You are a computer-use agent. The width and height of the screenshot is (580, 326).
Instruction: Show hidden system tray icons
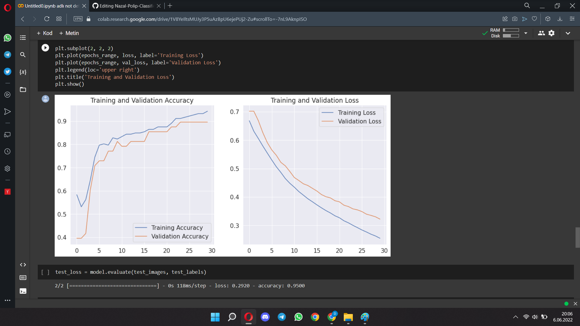click(x=516, y=317)
